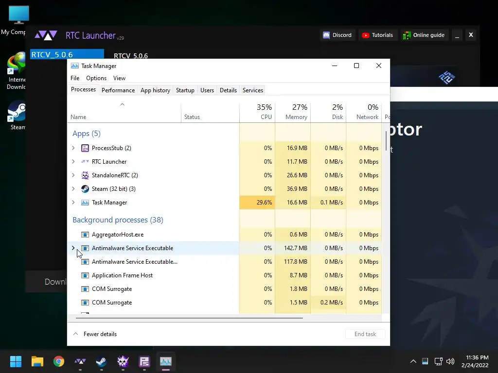
Task: Click the Online guide icon in RTC Launcher
Action: tap(407, 35)
